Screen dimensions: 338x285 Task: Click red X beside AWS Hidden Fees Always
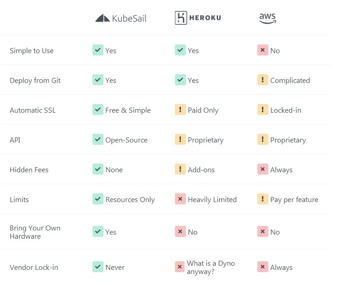[x=262, y=169]
